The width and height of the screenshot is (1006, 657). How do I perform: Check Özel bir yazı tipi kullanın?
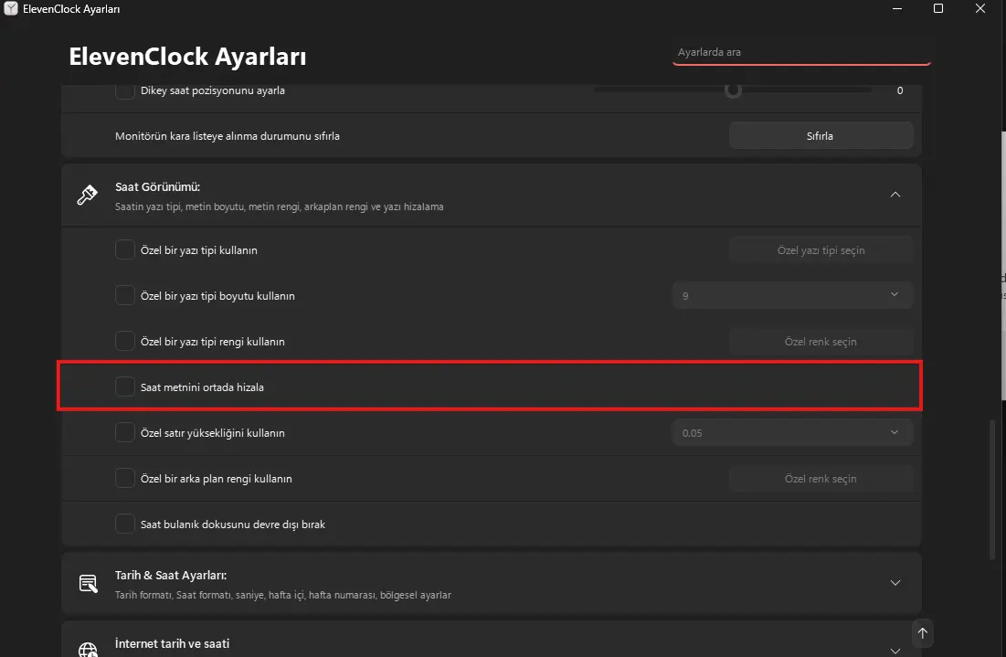tap(124, 249)
